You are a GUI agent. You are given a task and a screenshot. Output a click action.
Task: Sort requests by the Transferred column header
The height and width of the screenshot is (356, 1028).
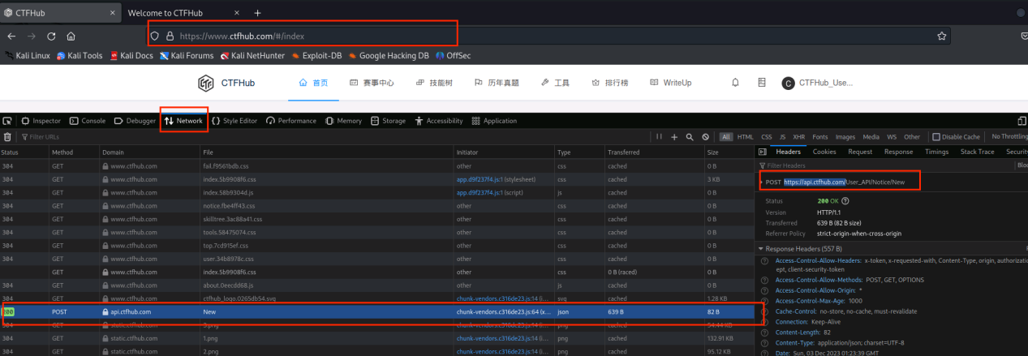654,152
